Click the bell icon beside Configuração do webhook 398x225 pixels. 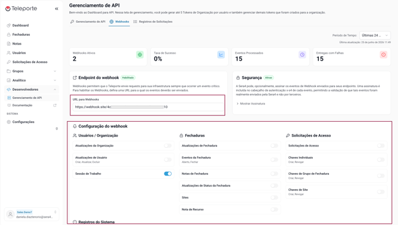click(x=75, y=126)
